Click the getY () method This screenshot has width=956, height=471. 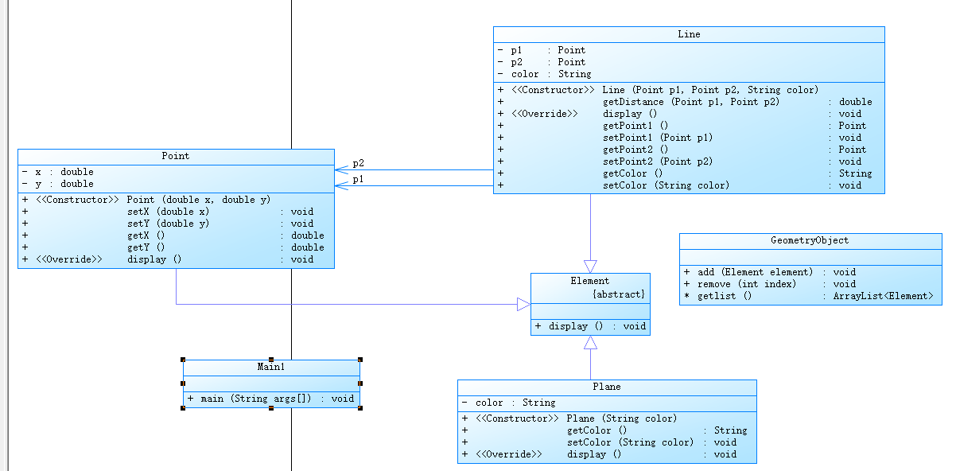coord(173,247)
